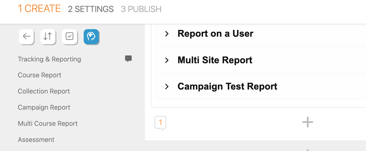Select Collection Report in the sidebar
The image size is (366, 151).
[x=44, y=91]
